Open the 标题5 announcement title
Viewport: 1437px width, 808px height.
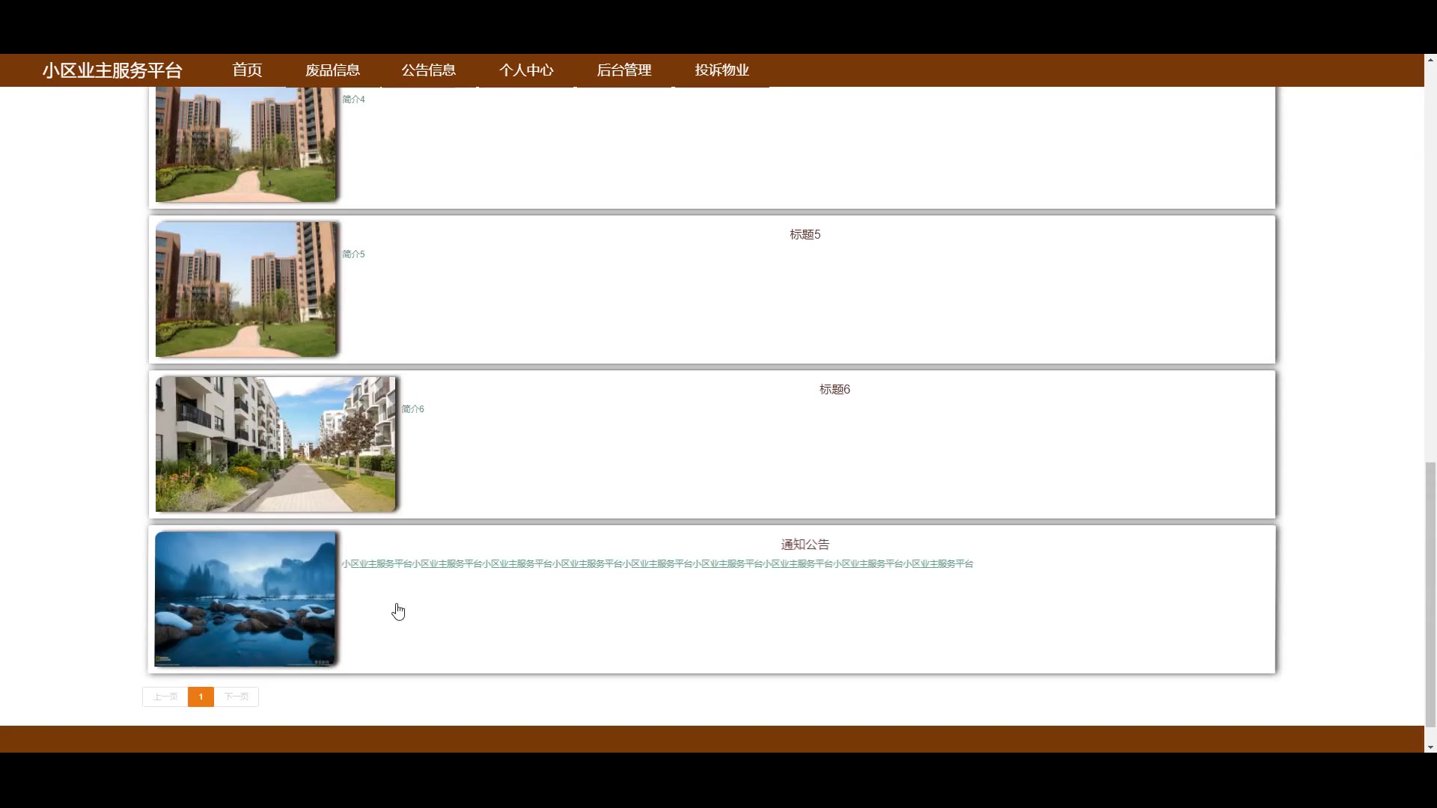tap(805, 235)
